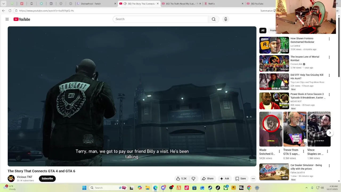Open options for Power Book 4 Force video
341x192 pixels.
(329, 95)
